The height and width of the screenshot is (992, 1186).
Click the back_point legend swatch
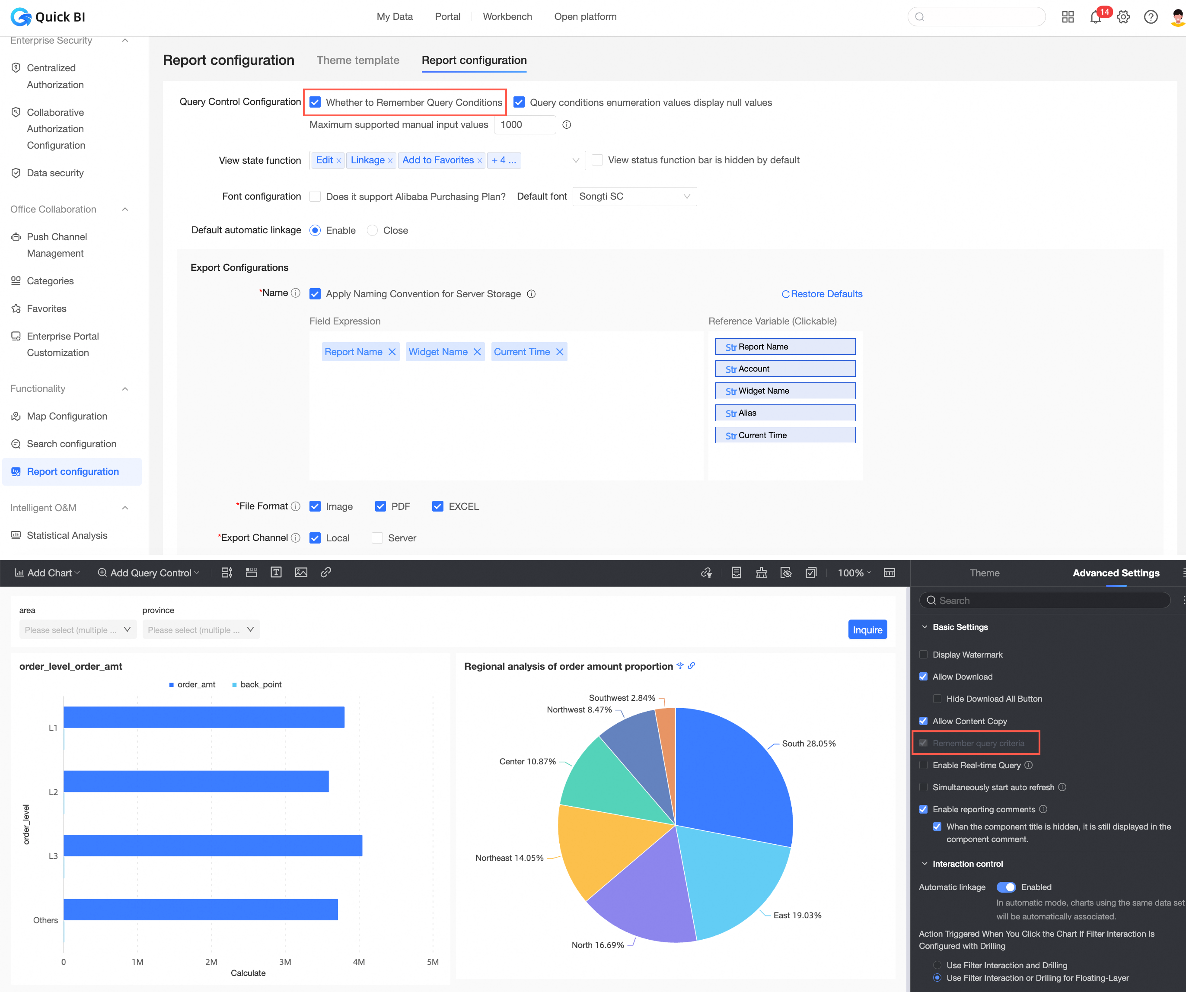pos(234,684)
